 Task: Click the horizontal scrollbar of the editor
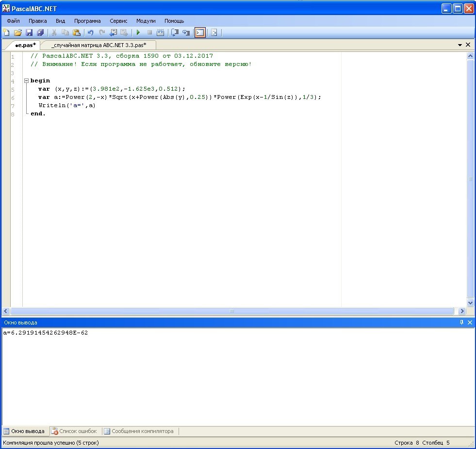[x=232, y=311]
